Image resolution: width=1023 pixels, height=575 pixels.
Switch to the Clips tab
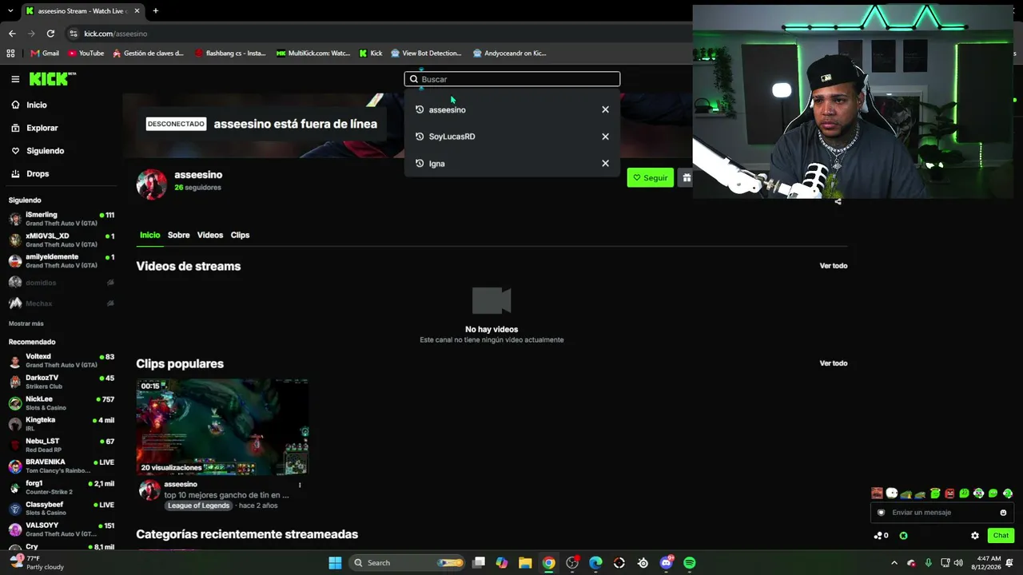pos(240,235)
